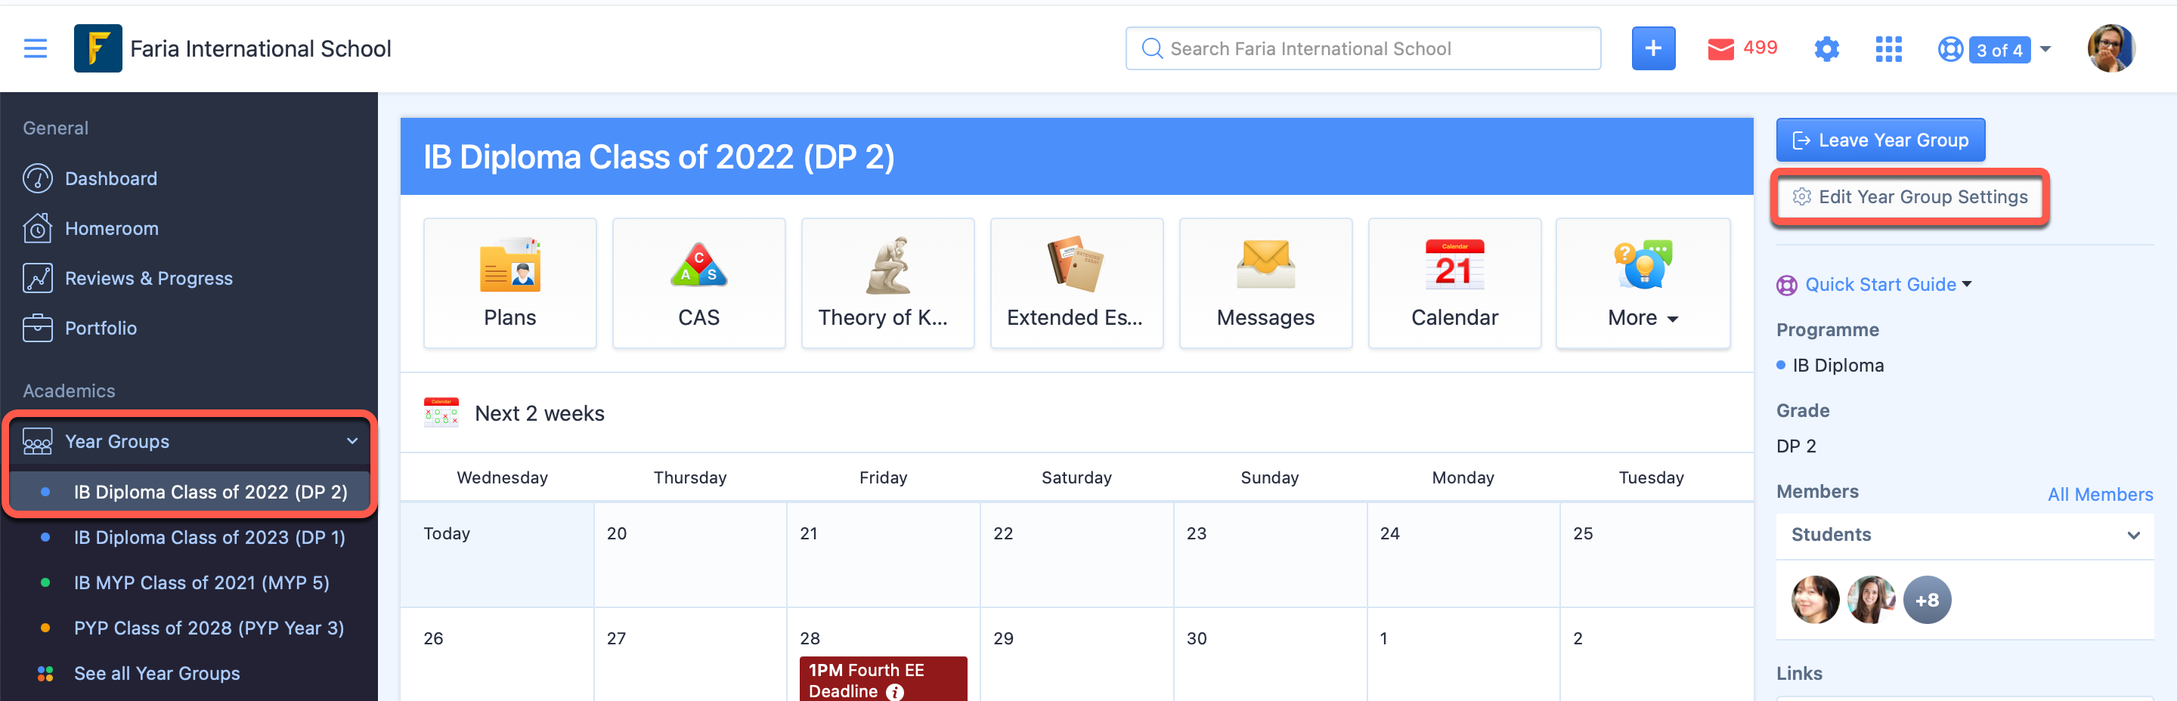
Task: Open the Calendar tile
Action: [x=1454, y=283]
